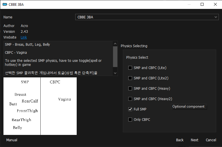Screen dimensions: 222x147
Task: Open the Website Link
Action: pos(24,37)
